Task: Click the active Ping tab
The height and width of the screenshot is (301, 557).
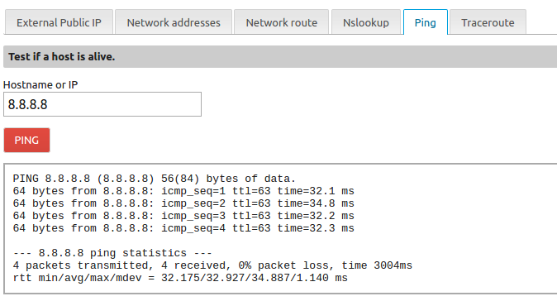Action: coord(426,22)
